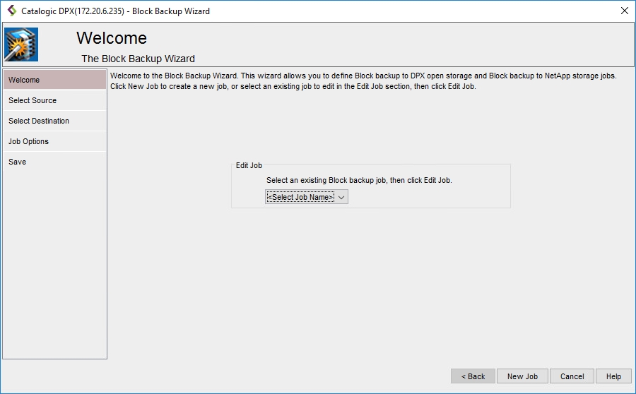This screenshot has width=636, height=394.
Task: Click the large Welcome heading
Action: pyautogui.click(x=112, y=38)
